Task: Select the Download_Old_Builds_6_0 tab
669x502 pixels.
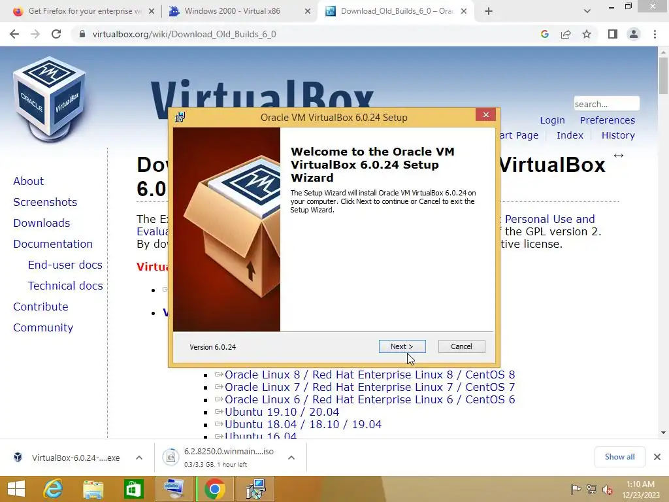Action: tap(397, 11)
